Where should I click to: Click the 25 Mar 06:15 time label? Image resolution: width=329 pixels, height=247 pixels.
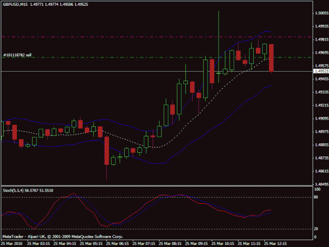click(117, 244)
